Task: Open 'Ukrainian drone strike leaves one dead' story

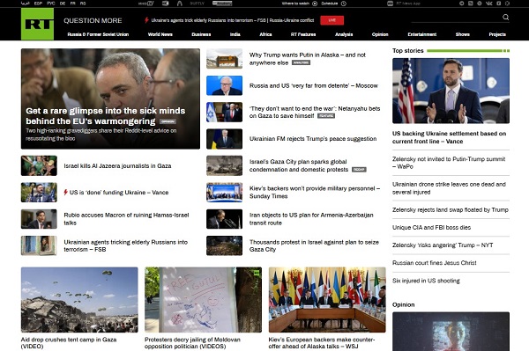Action: pyautogui.click(x=449, y=188)
